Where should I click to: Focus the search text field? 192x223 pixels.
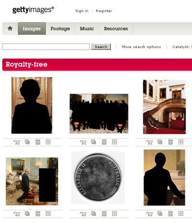46,47
